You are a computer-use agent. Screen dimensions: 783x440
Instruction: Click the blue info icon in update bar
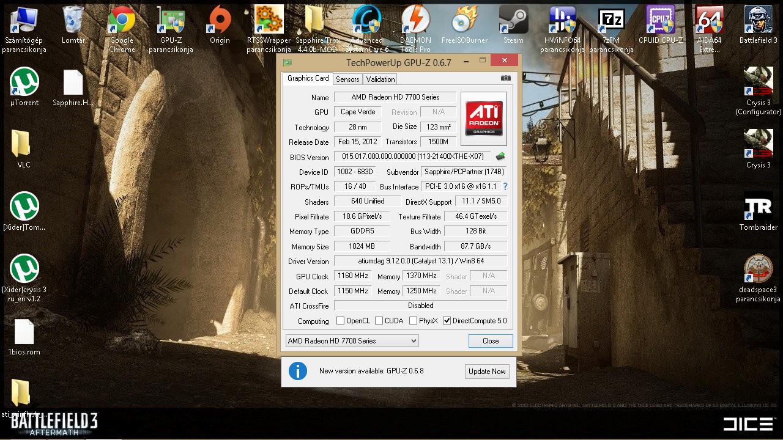[298, 370]
